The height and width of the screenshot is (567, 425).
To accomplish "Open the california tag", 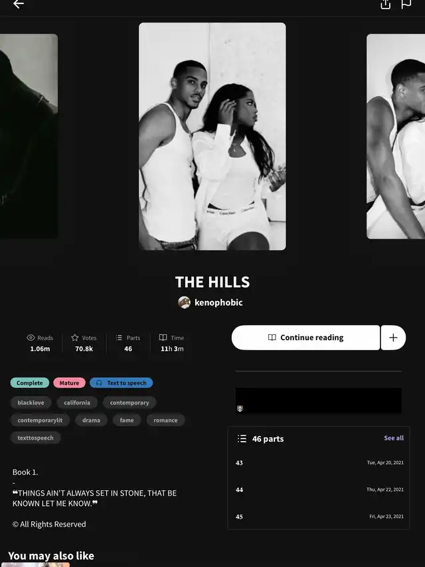I will click(x=77, y=403).
